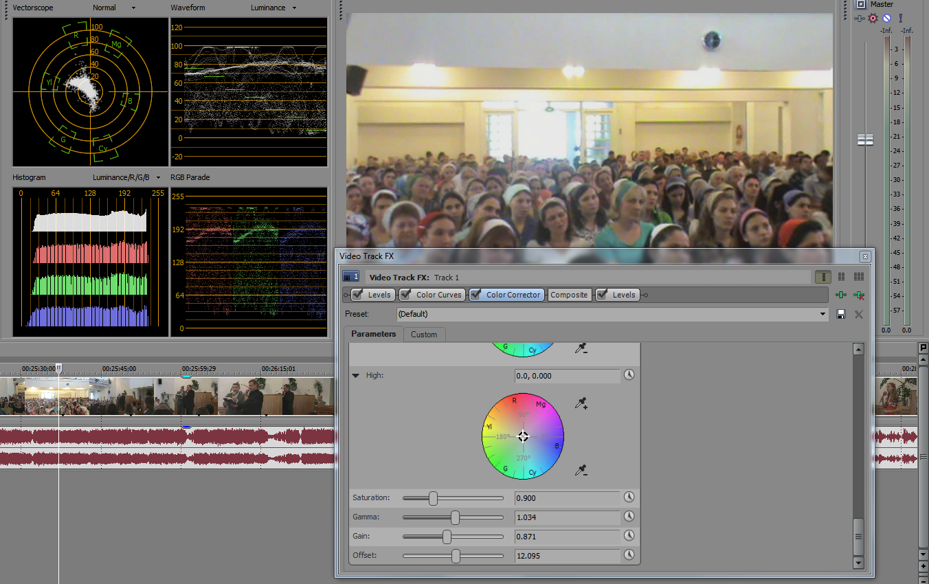The image size is (929, 584).
Task: Click the 00:25:45:00 timecode on ruler
Action: pyautogui.click(x=119, y=369)
